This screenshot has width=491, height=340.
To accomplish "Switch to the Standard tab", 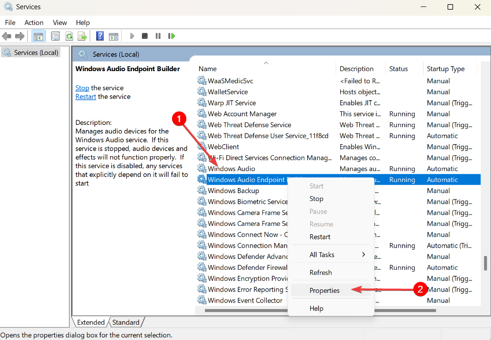I will (x=126, y=322).
